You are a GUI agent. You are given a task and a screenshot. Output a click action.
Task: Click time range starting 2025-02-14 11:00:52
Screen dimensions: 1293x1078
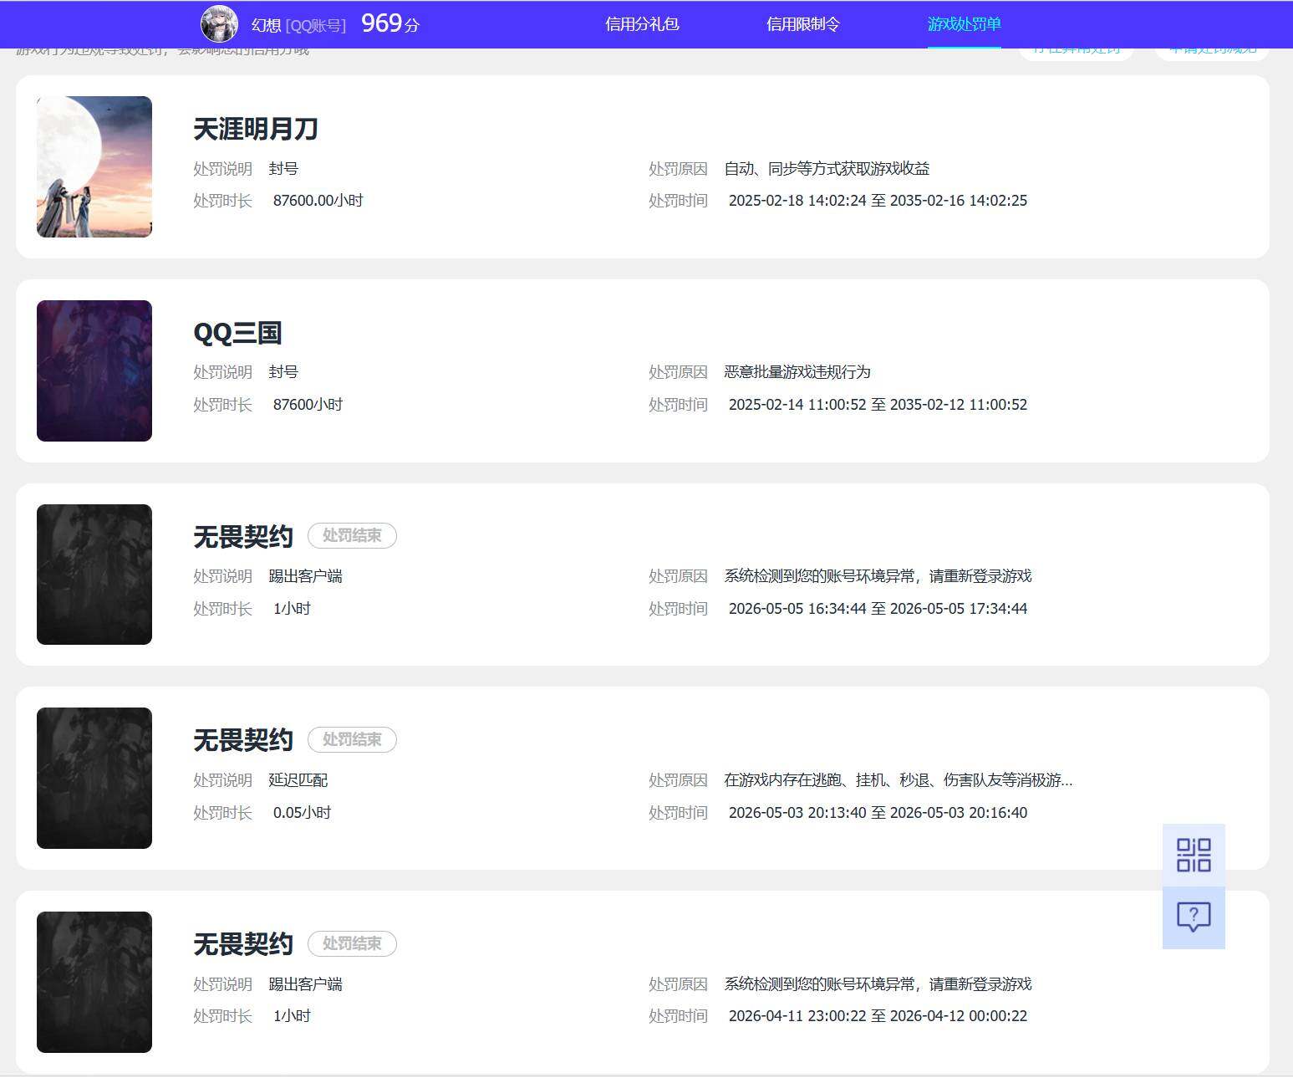[878, 405]
